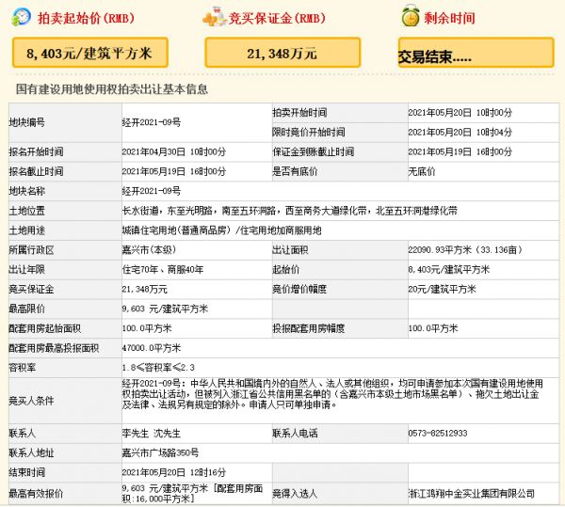This screenshot has width=565, height=507.
Task: Select the 起始价 label in the table
Action: click(x=285, y=270)
